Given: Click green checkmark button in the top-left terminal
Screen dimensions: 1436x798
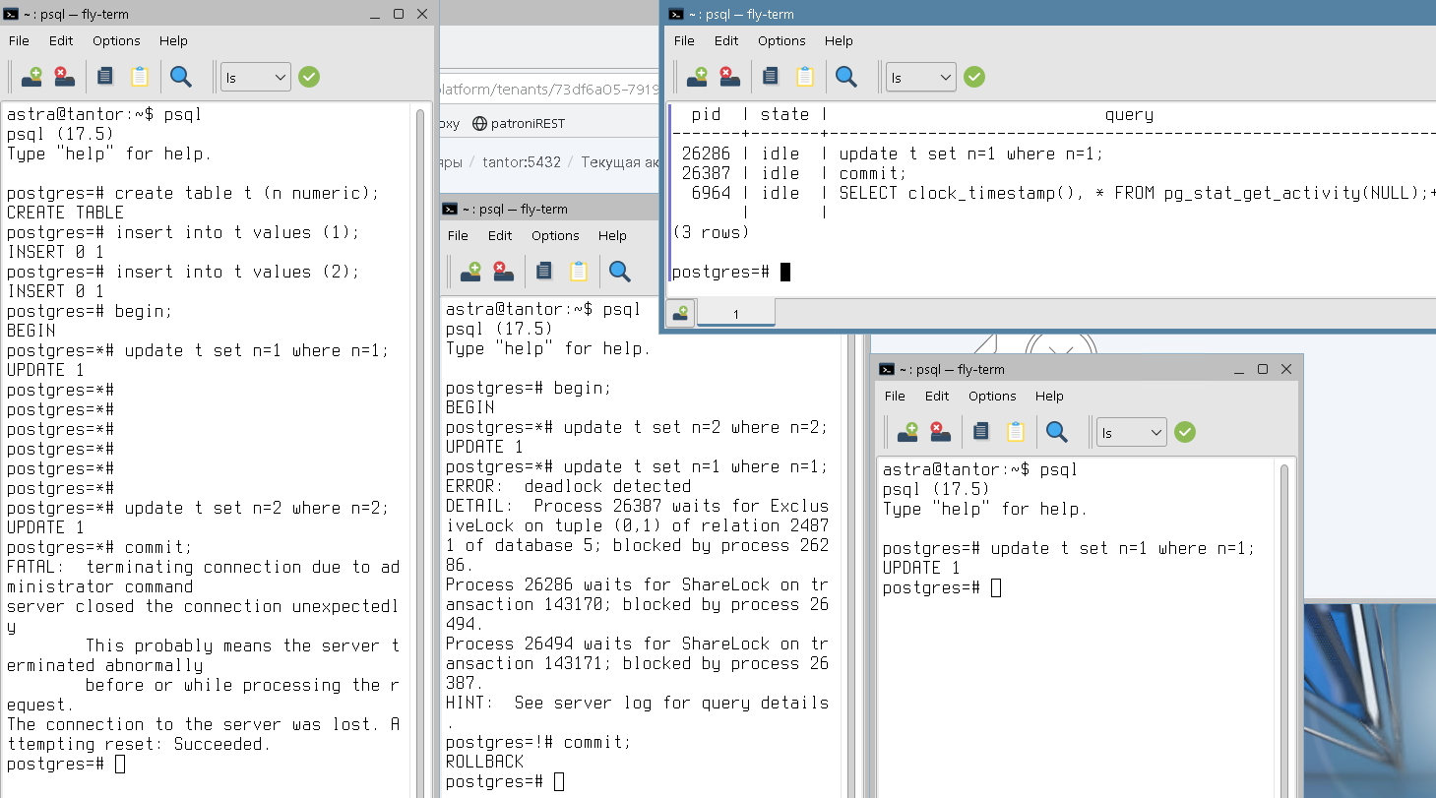Looking at the screenshot, I should (x=309, y=77).
